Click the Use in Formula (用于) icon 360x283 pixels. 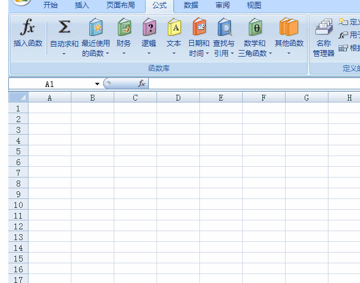click(343, 35)
